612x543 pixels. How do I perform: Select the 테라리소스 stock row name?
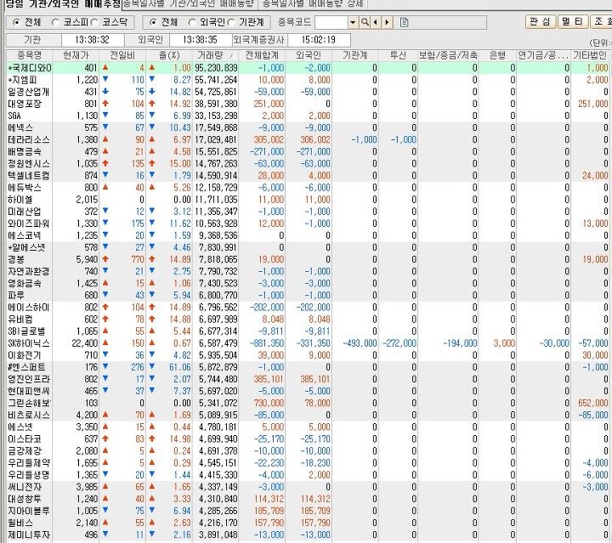[x=29, y=139]
